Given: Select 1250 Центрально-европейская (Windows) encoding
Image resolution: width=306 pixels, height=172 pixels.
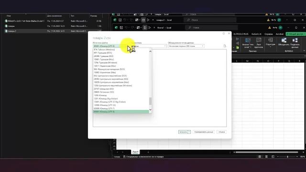Looking at the screenshot, I should click(121, 86).
